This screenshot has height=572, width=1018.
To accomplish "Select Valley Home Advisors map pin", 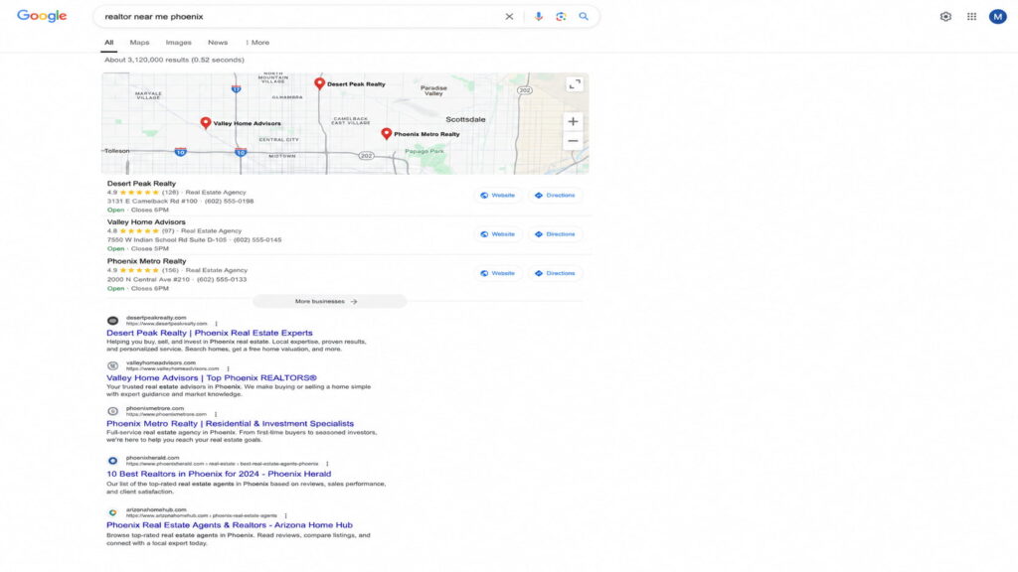I will click(x=205, y=122).
